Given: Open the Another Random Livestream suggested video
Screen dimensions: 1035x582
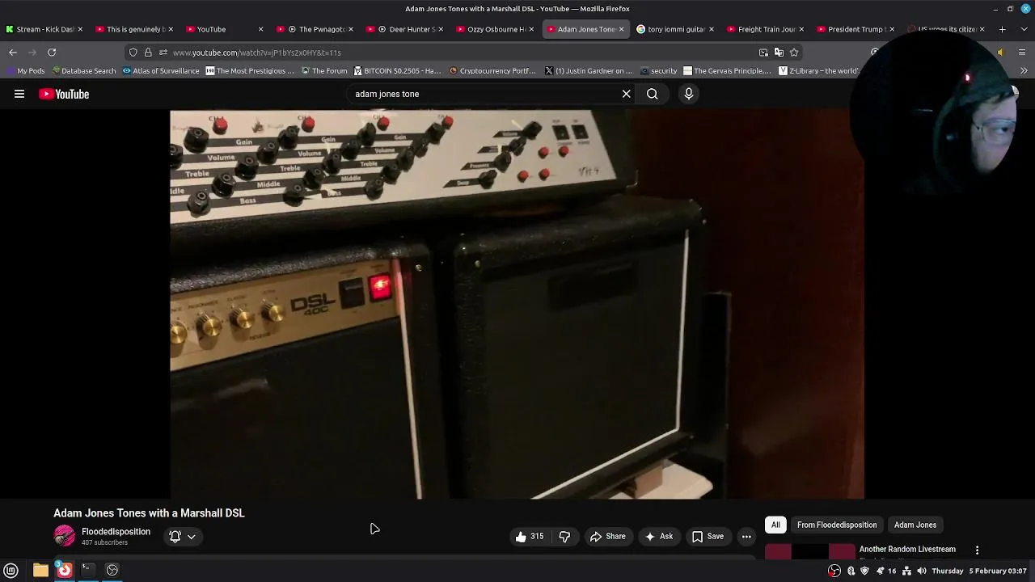Looking at the screenshot, I should coord(907,549).
